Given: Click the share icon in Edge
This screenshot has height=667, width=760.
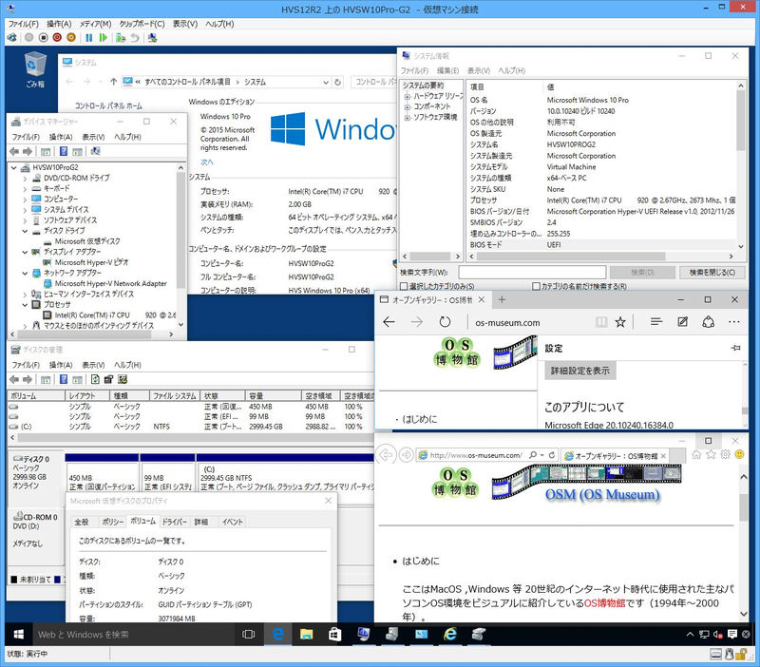Looking at the screenshot, I should coord(708,322).
